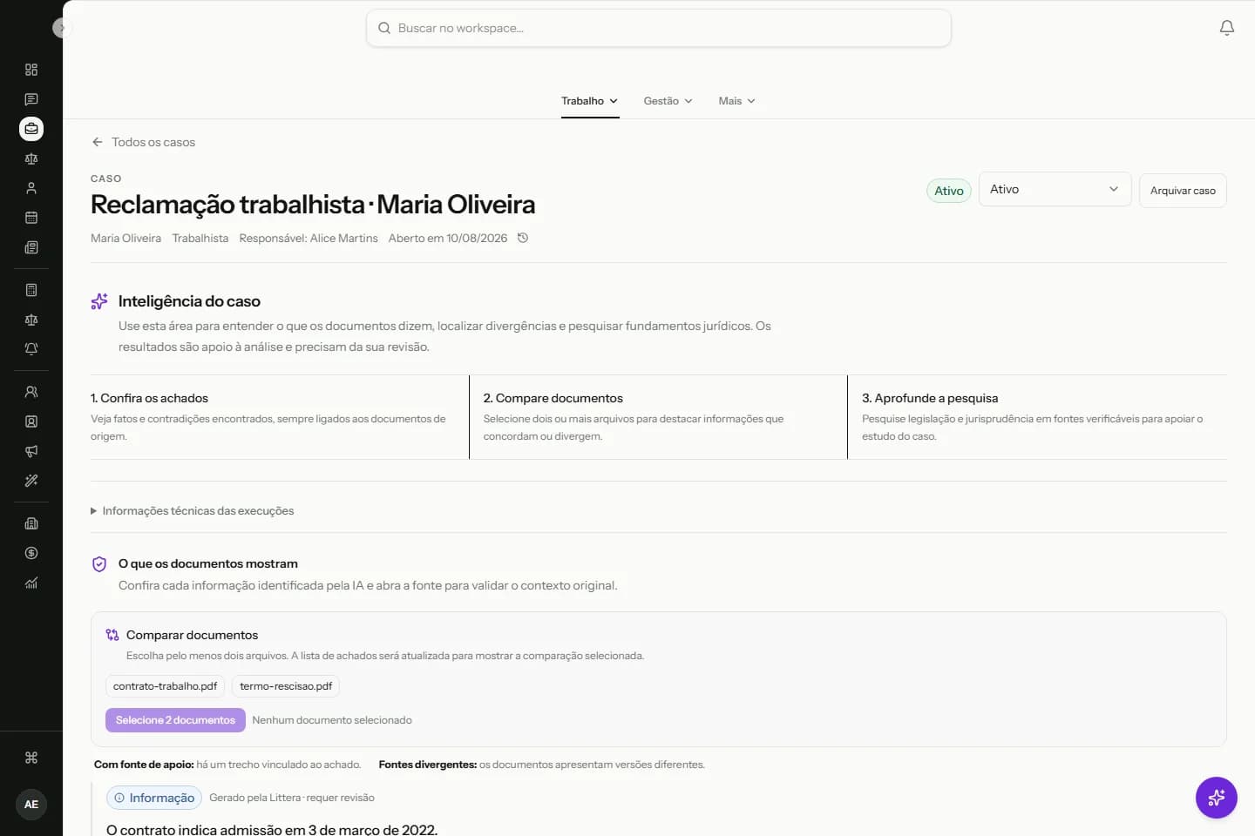Viewport: 1255px width, 836px height.
Task: Open notifications bell at top right
Action: click(1227, 28)
